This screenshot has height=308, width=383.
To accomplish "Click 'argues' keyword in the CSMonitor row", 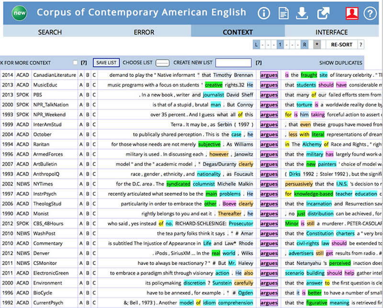I will (x=269, y=263).
